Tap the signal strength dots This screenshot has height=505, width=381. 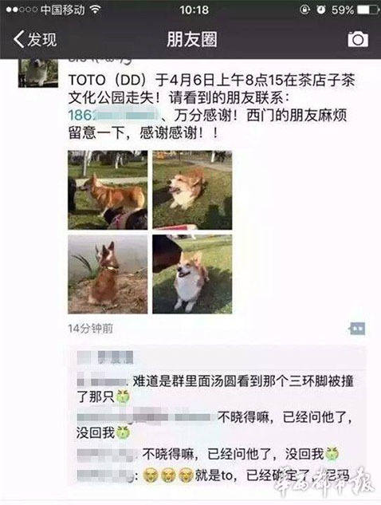click(x=22, y=10)
